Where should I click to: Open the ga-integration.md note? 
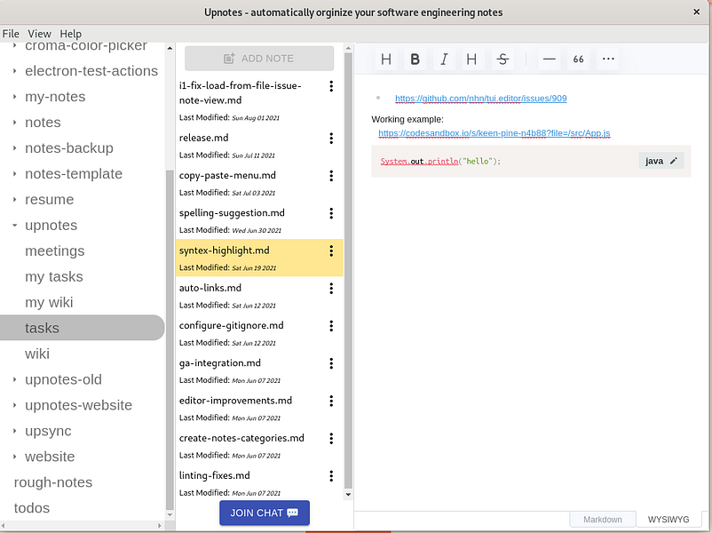[259, 370]
